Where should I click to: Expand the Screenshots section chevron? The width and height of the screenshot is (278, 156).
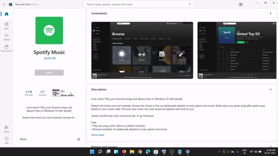(271, 13)
